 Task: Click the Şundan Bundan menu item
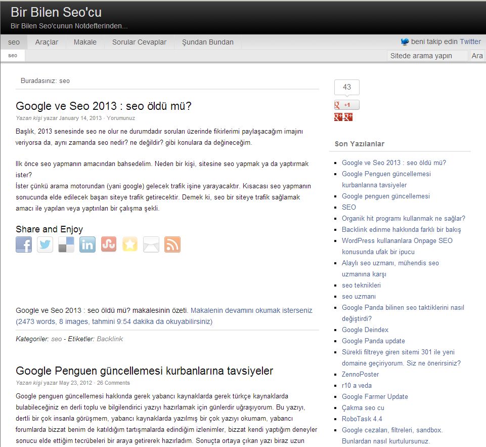tap(208, 42)
